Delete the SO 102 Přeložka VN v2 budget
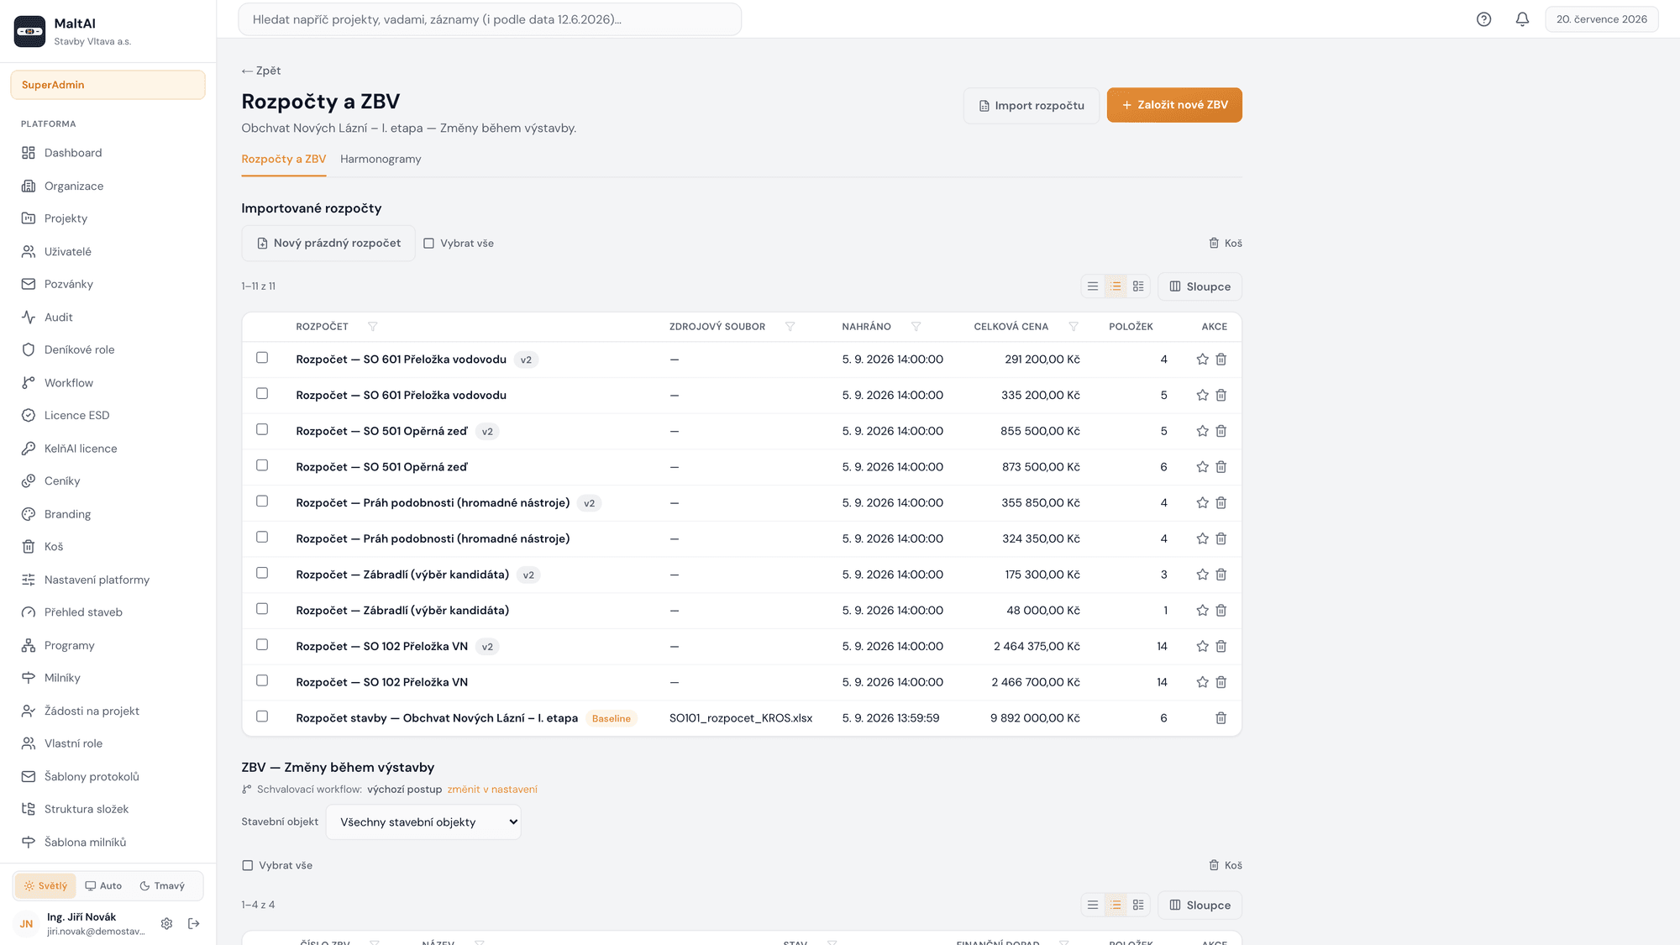Screen dimensions: 1680x945 [1221, 647]
